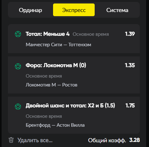The width and height of the screenshot is (149, 147).
Task: Click the Общий коэфф. label
Action: click(x=107, y=140)
